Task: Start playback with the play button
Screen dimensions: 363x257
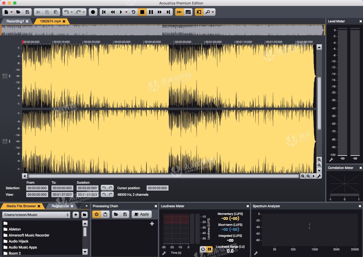Action: tap(121, 12)
